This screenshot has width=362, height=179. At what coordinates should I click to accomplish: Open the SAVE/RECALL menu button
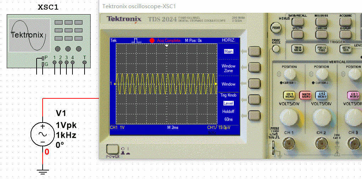coord(297,22)
